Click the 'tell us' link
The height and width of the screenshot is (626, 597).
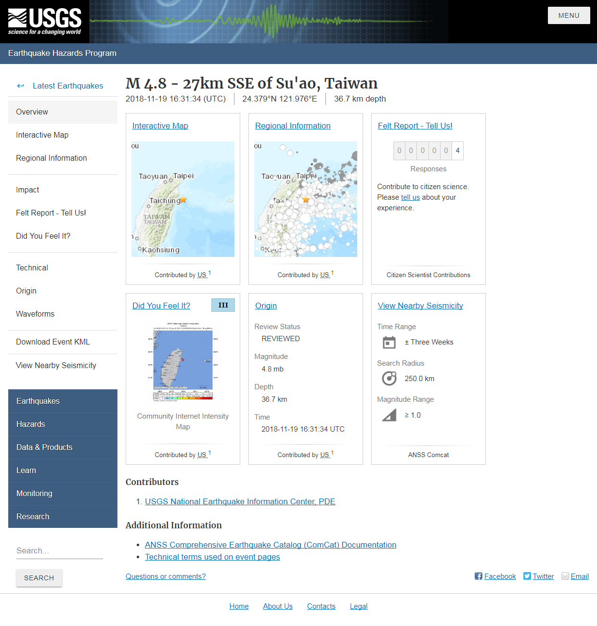pyautogui.click(x=410, y=197)
